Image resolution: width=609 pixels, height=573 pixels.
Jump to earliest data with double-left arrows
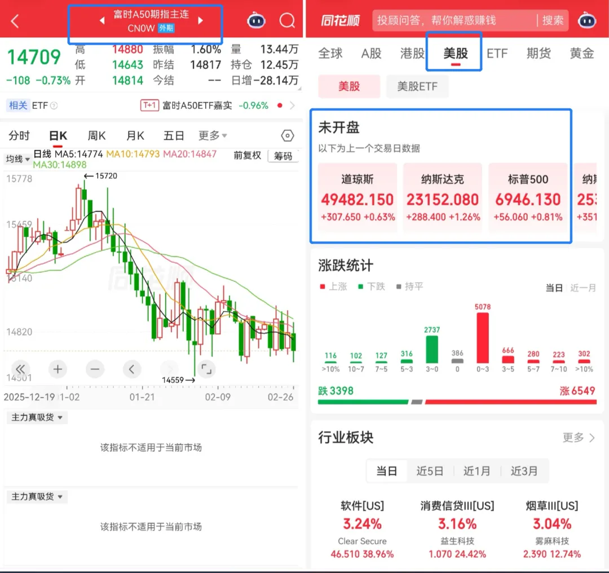tap(20, 369)
